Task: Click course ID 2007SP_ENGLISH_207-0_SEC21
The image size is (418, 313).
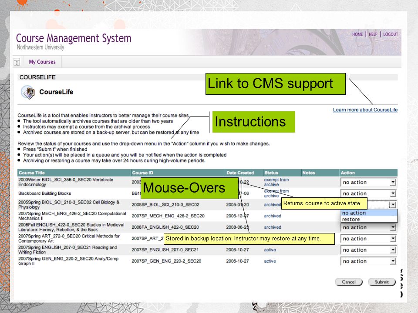Action: point(165,250)
